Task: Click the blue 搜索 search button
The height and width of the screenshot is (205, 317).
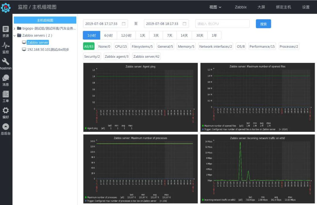Action: click(263, 24)
